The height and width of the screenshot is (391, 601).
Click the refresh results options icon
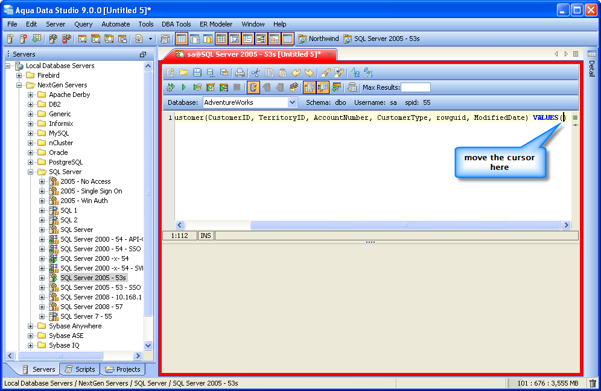tap(337, 87)
